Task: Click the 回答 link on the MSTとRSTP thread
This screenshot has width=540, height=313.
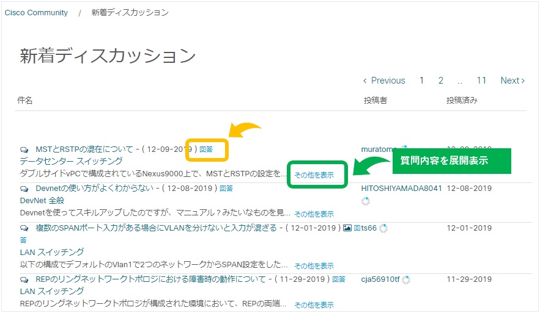Action: (206, 149)
